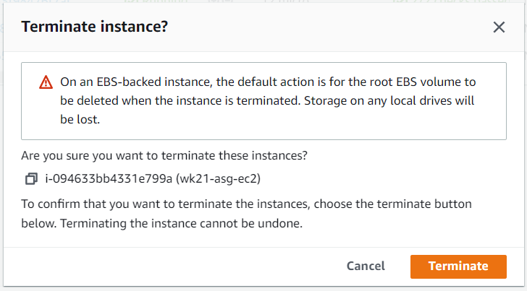Select the instance ID i-094633bb4331e799a text
Screen dimensions: 527x291
click(x=109, y=178)
